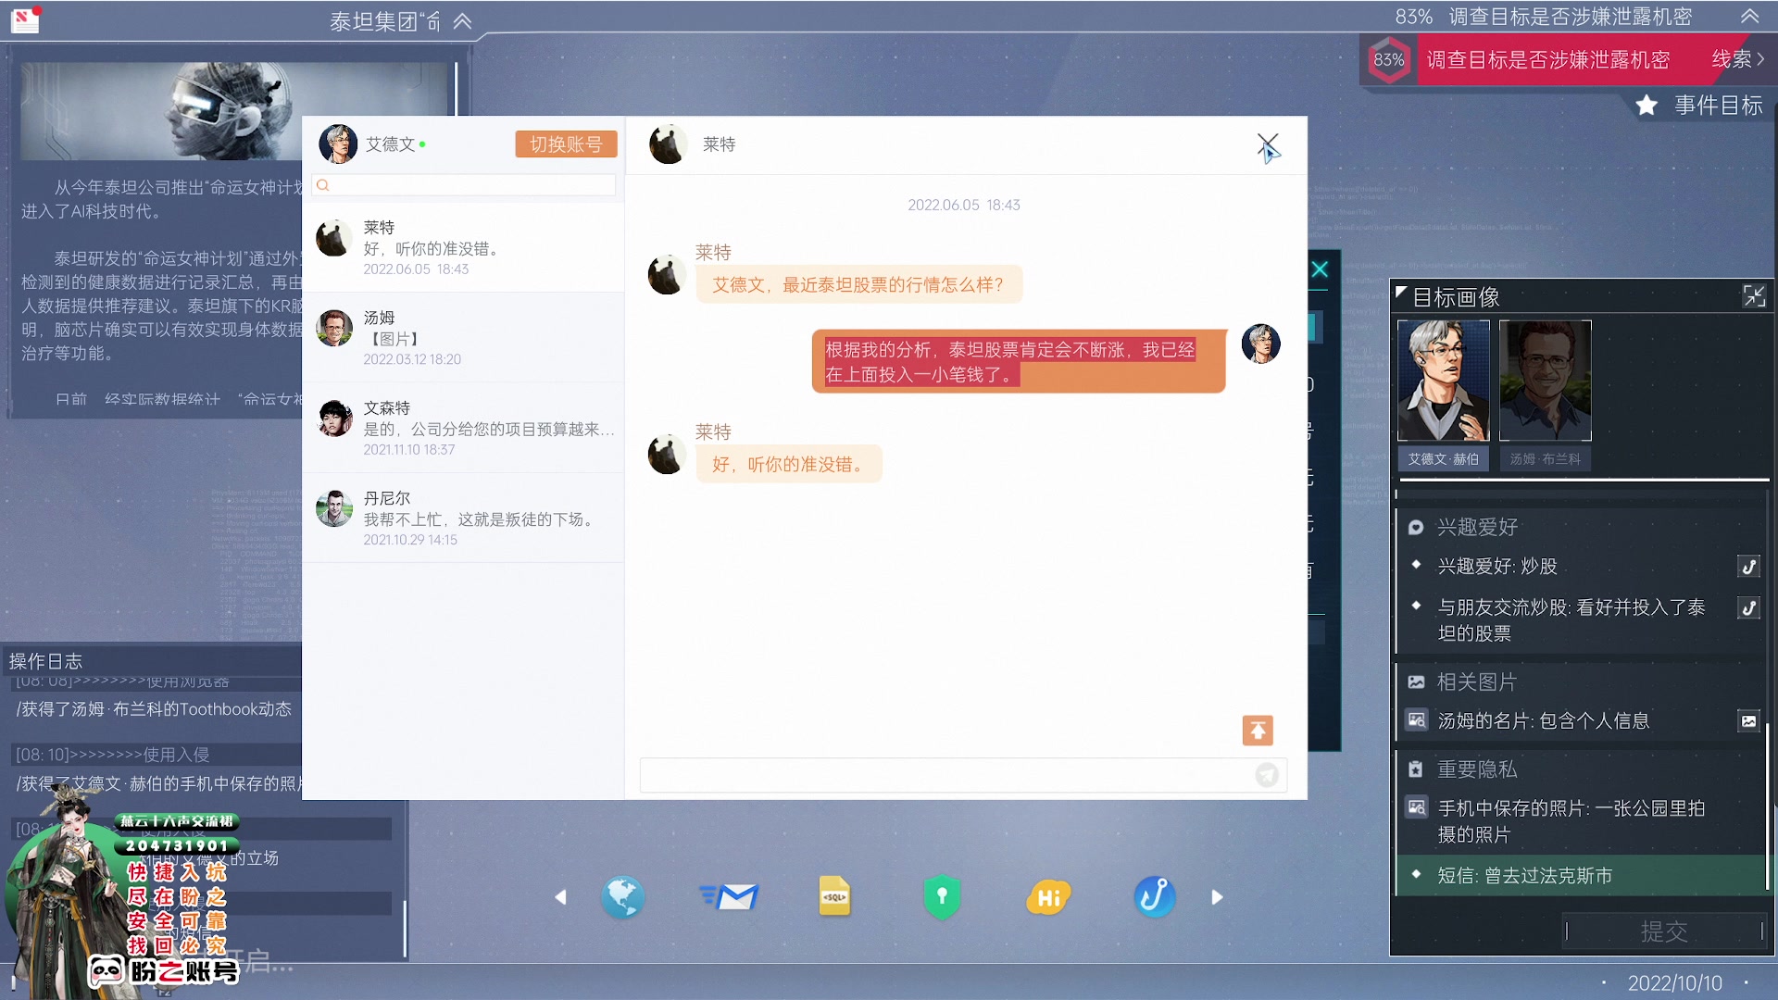The image size is (1778, 1000).
Task: Click message 艾德文，最近泰坦股票的行情怎么样?
Action: (858, 285)
